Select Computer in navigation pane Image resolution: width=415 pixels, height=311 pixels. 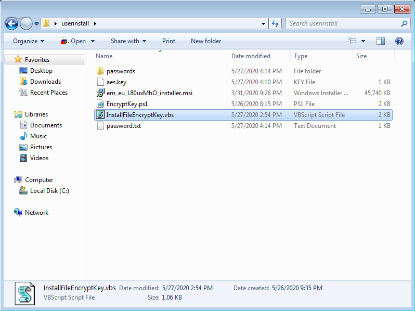click(x=39, y=180)
